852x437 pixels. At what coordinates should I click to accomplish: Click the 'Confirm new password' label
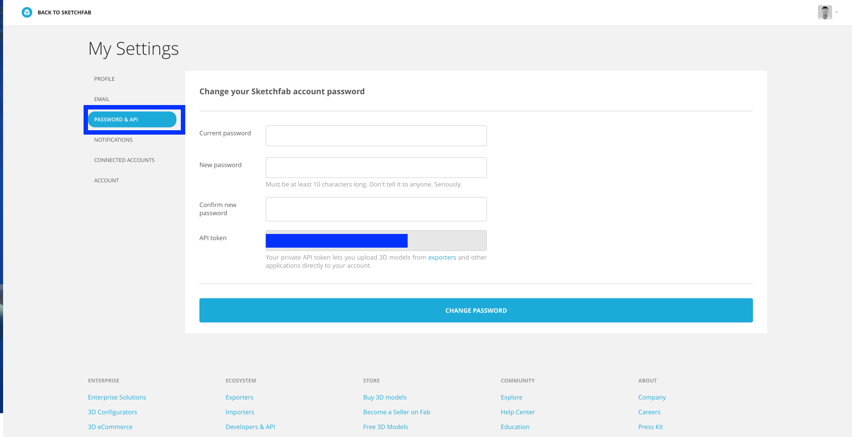coord(218,209)
